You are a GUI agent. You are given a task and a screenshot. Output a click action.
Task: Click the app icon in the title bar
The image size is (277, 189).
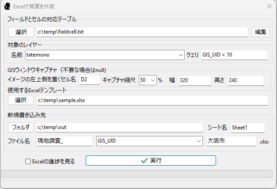point(7,7)
